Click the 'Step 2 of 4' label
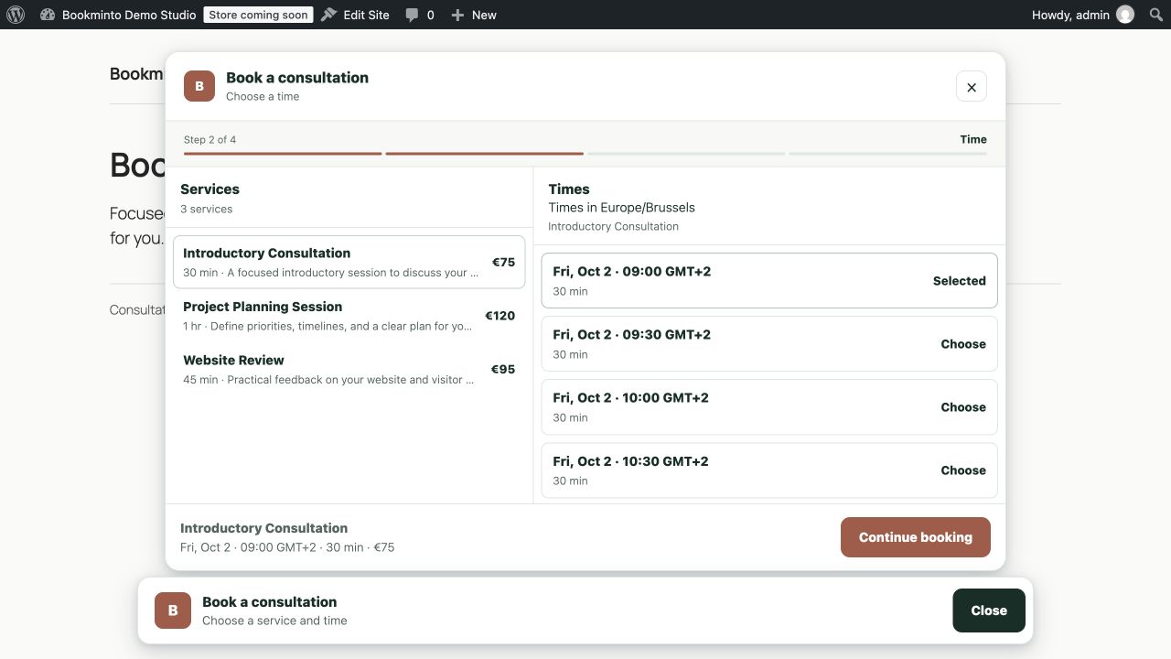Viewport: 1171px width, 659px height. (x=209, y=140)
